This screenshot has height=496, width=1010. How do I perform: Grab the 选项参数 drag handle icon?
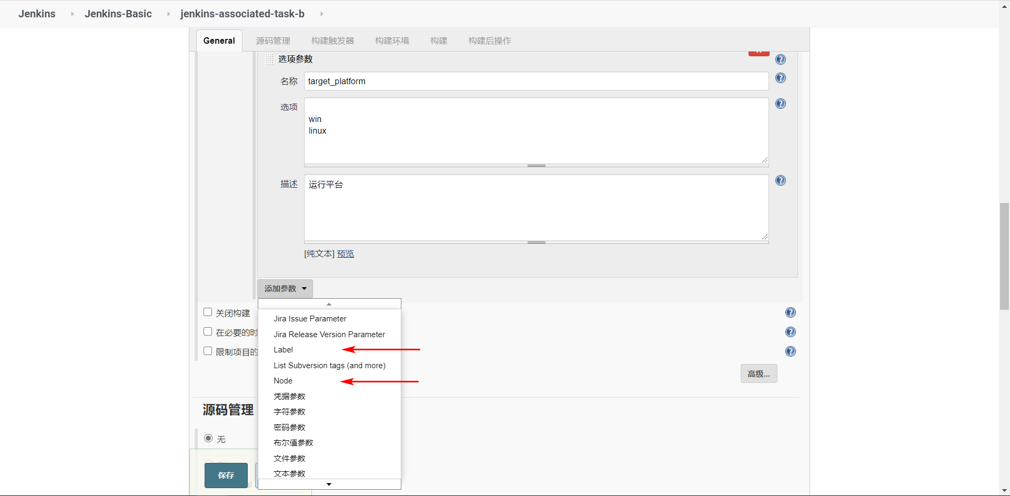click(x=269, y=59)
